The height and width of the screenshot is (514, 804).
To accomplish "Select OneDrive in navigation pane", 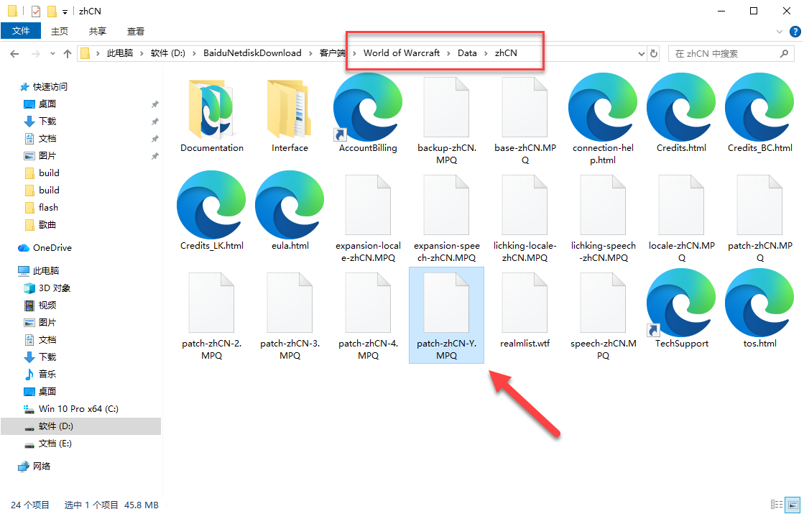I will coord(52,248).
